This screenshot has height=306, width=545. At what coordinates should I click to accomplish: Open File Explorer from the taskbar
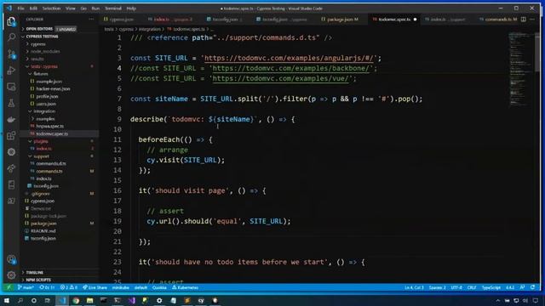click(x=89, y=300)
